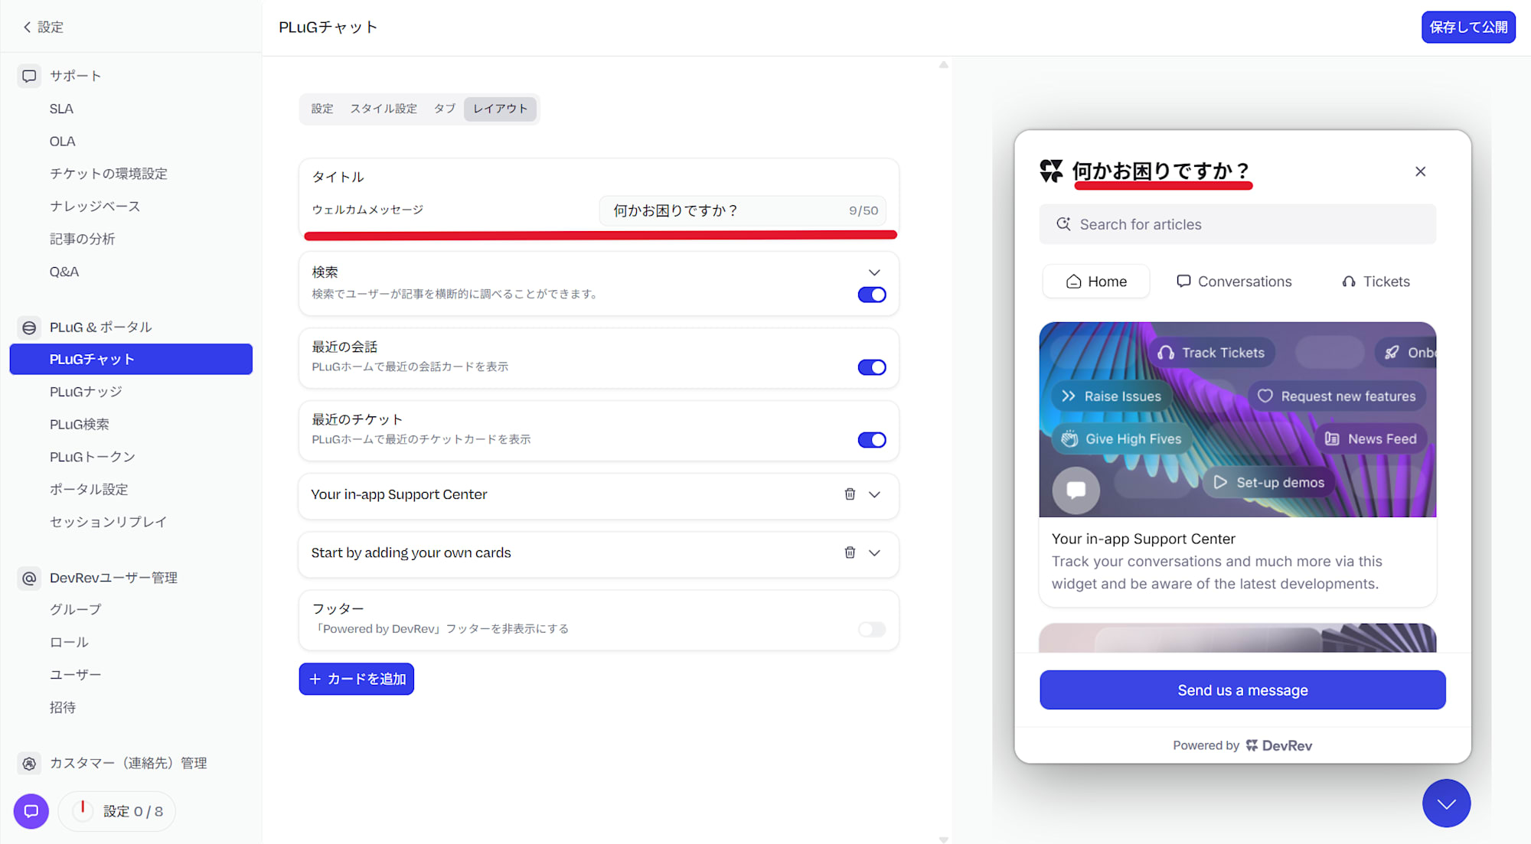Click the Raise Issues chip in banner

click(1112, 396)
